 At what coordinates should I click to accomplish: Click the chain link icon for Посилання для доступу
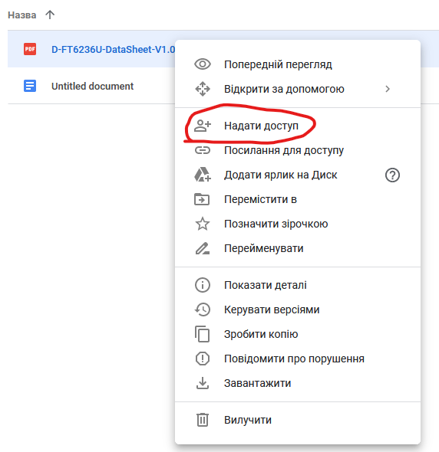203,150
